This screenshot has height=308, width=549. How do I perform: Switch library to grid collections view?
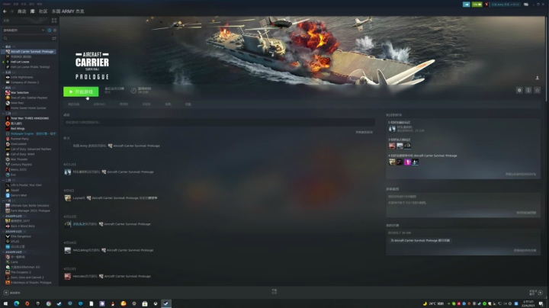(x=54, y=21)
